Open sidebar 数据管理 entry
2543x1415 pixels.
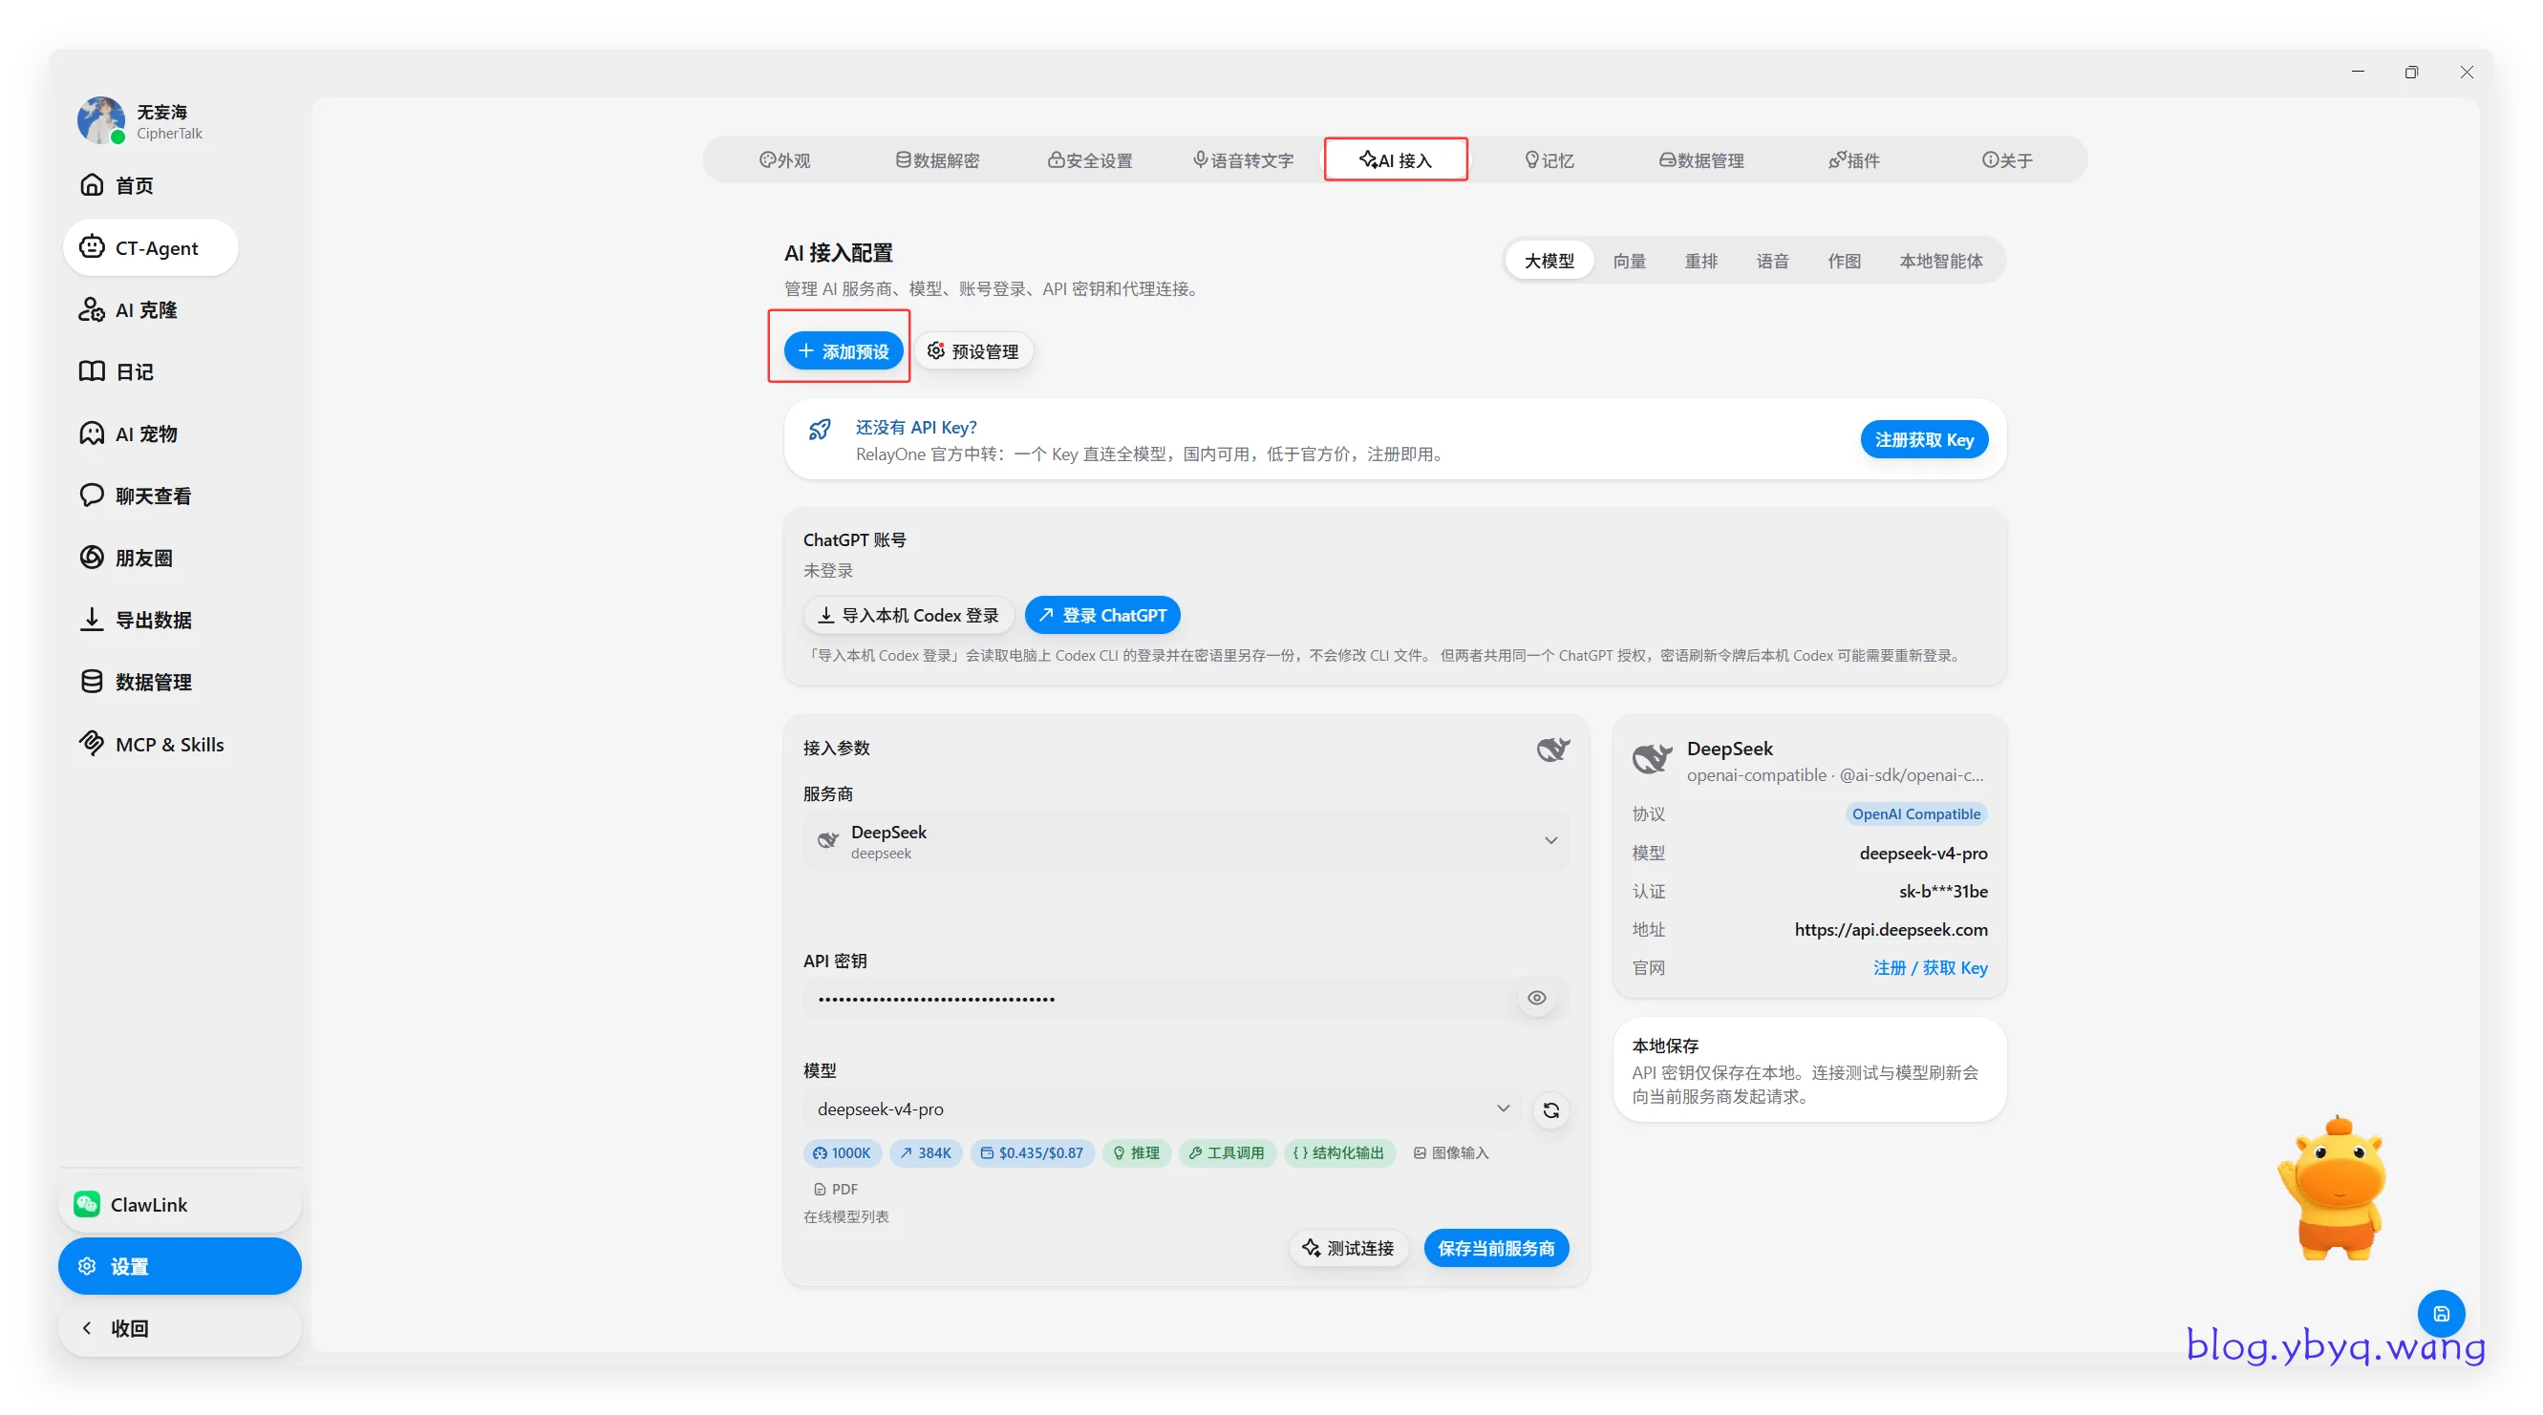[136, 683]
